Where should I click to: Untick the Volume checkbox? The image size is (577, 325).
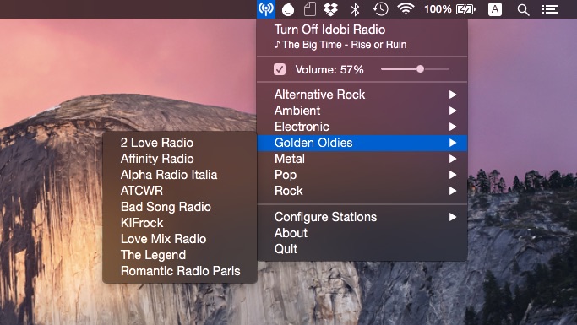point(280,69)
